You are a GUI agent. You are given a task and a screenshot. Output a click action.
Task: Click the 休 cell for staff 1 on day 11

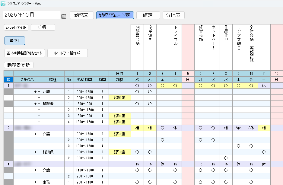pyautogui.click(x=264, y=86)
